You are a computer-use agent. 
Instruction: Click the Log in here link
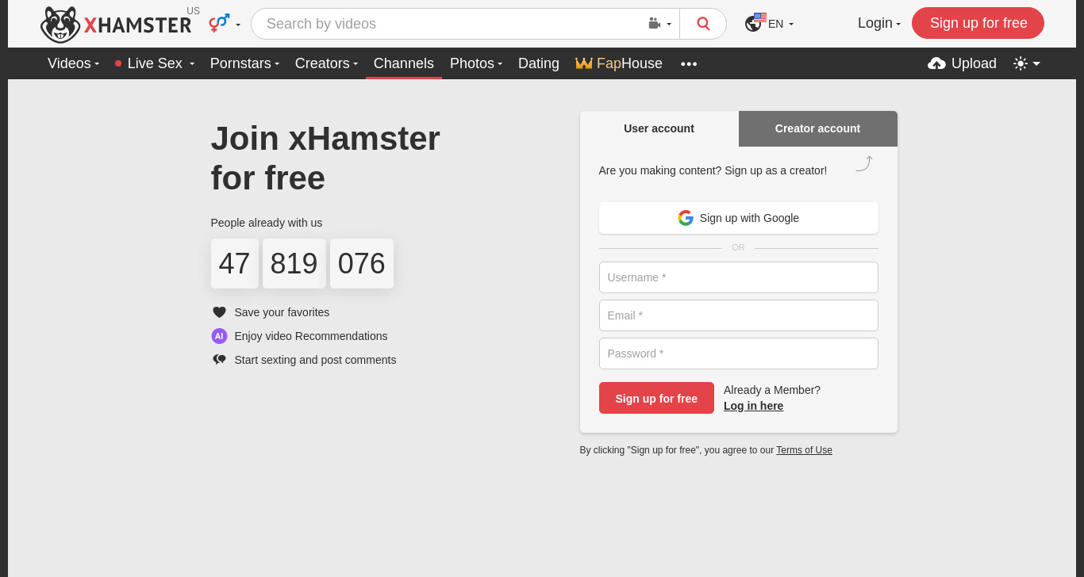click(753, 406)
